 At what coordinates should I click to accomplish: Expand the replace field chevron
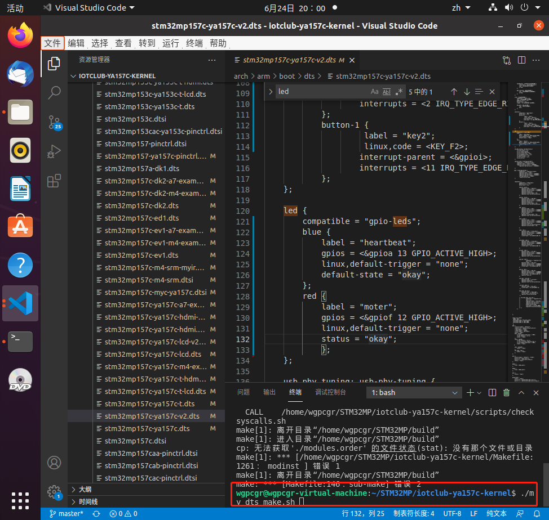(271, 92)
